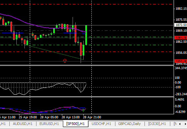
Task: Click the 1865.00 red price label
Action: [181, 38]
